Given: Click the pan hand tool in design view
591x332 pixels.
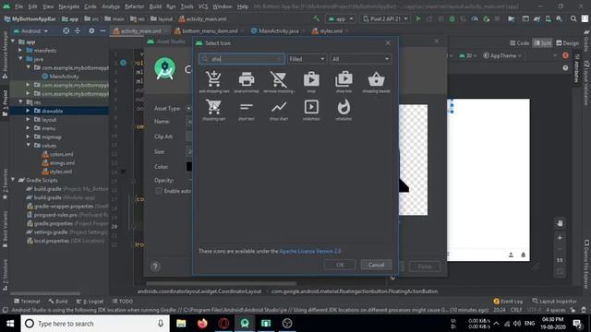Looking at the screenshot, I should click(x=560, y=223).
